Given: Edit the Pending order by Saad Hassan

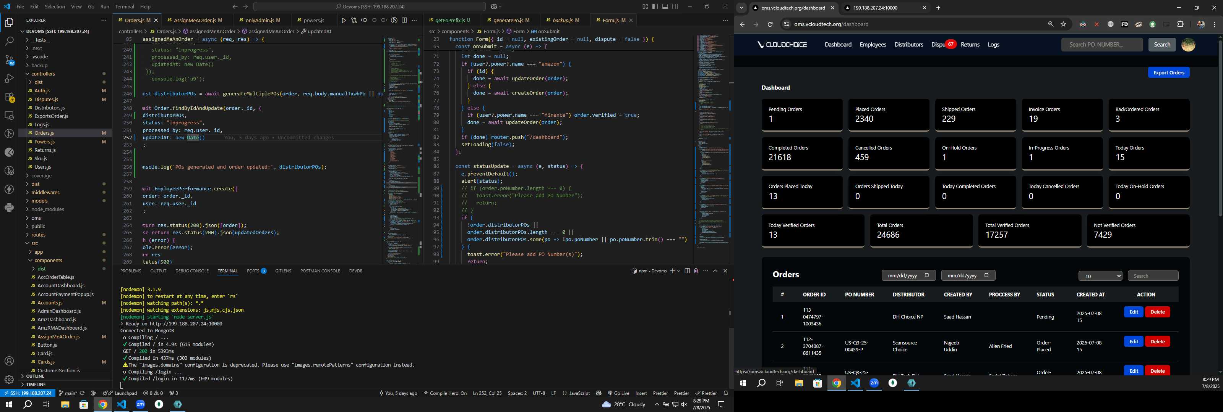Looking at the screenshot, I should pos(1133,312).
